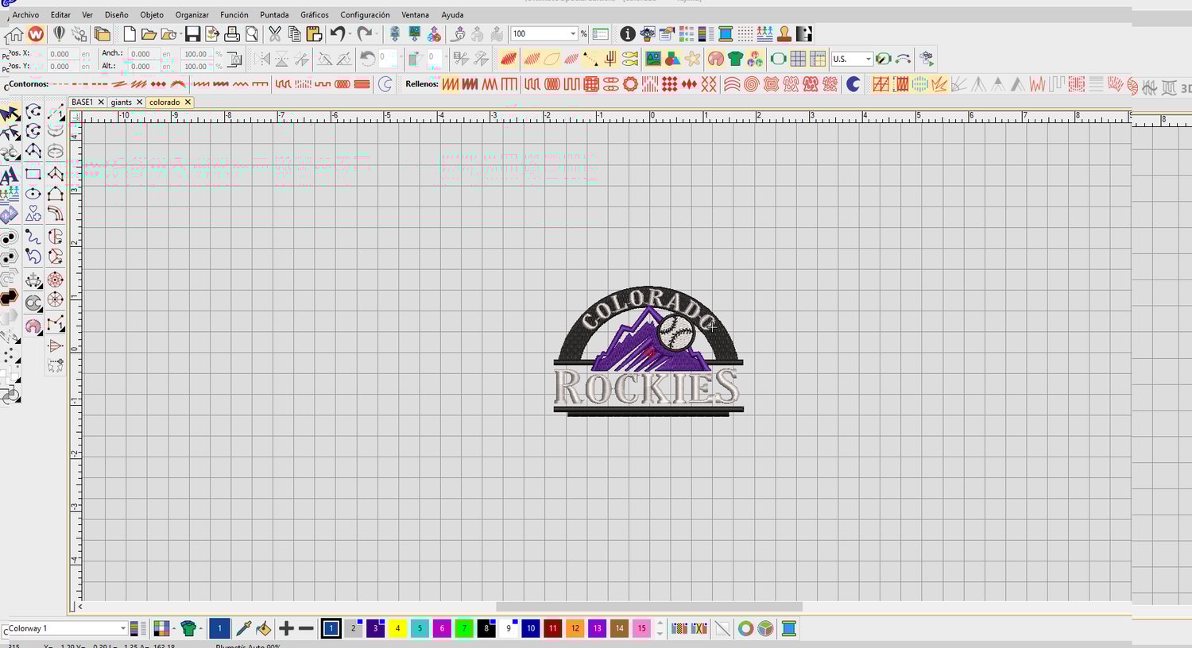Switch to the giants design tab
This screenshot has height=648, width=1192.
[x=121, y=102]
